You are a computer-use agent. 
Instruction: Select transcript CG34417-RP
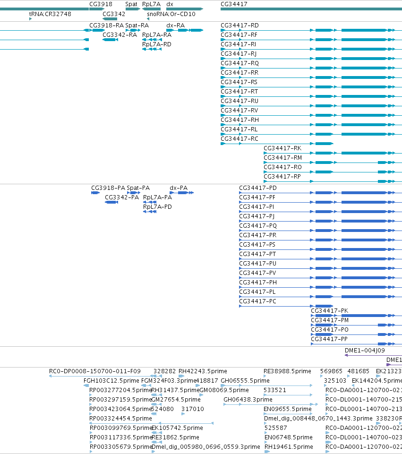282,177
